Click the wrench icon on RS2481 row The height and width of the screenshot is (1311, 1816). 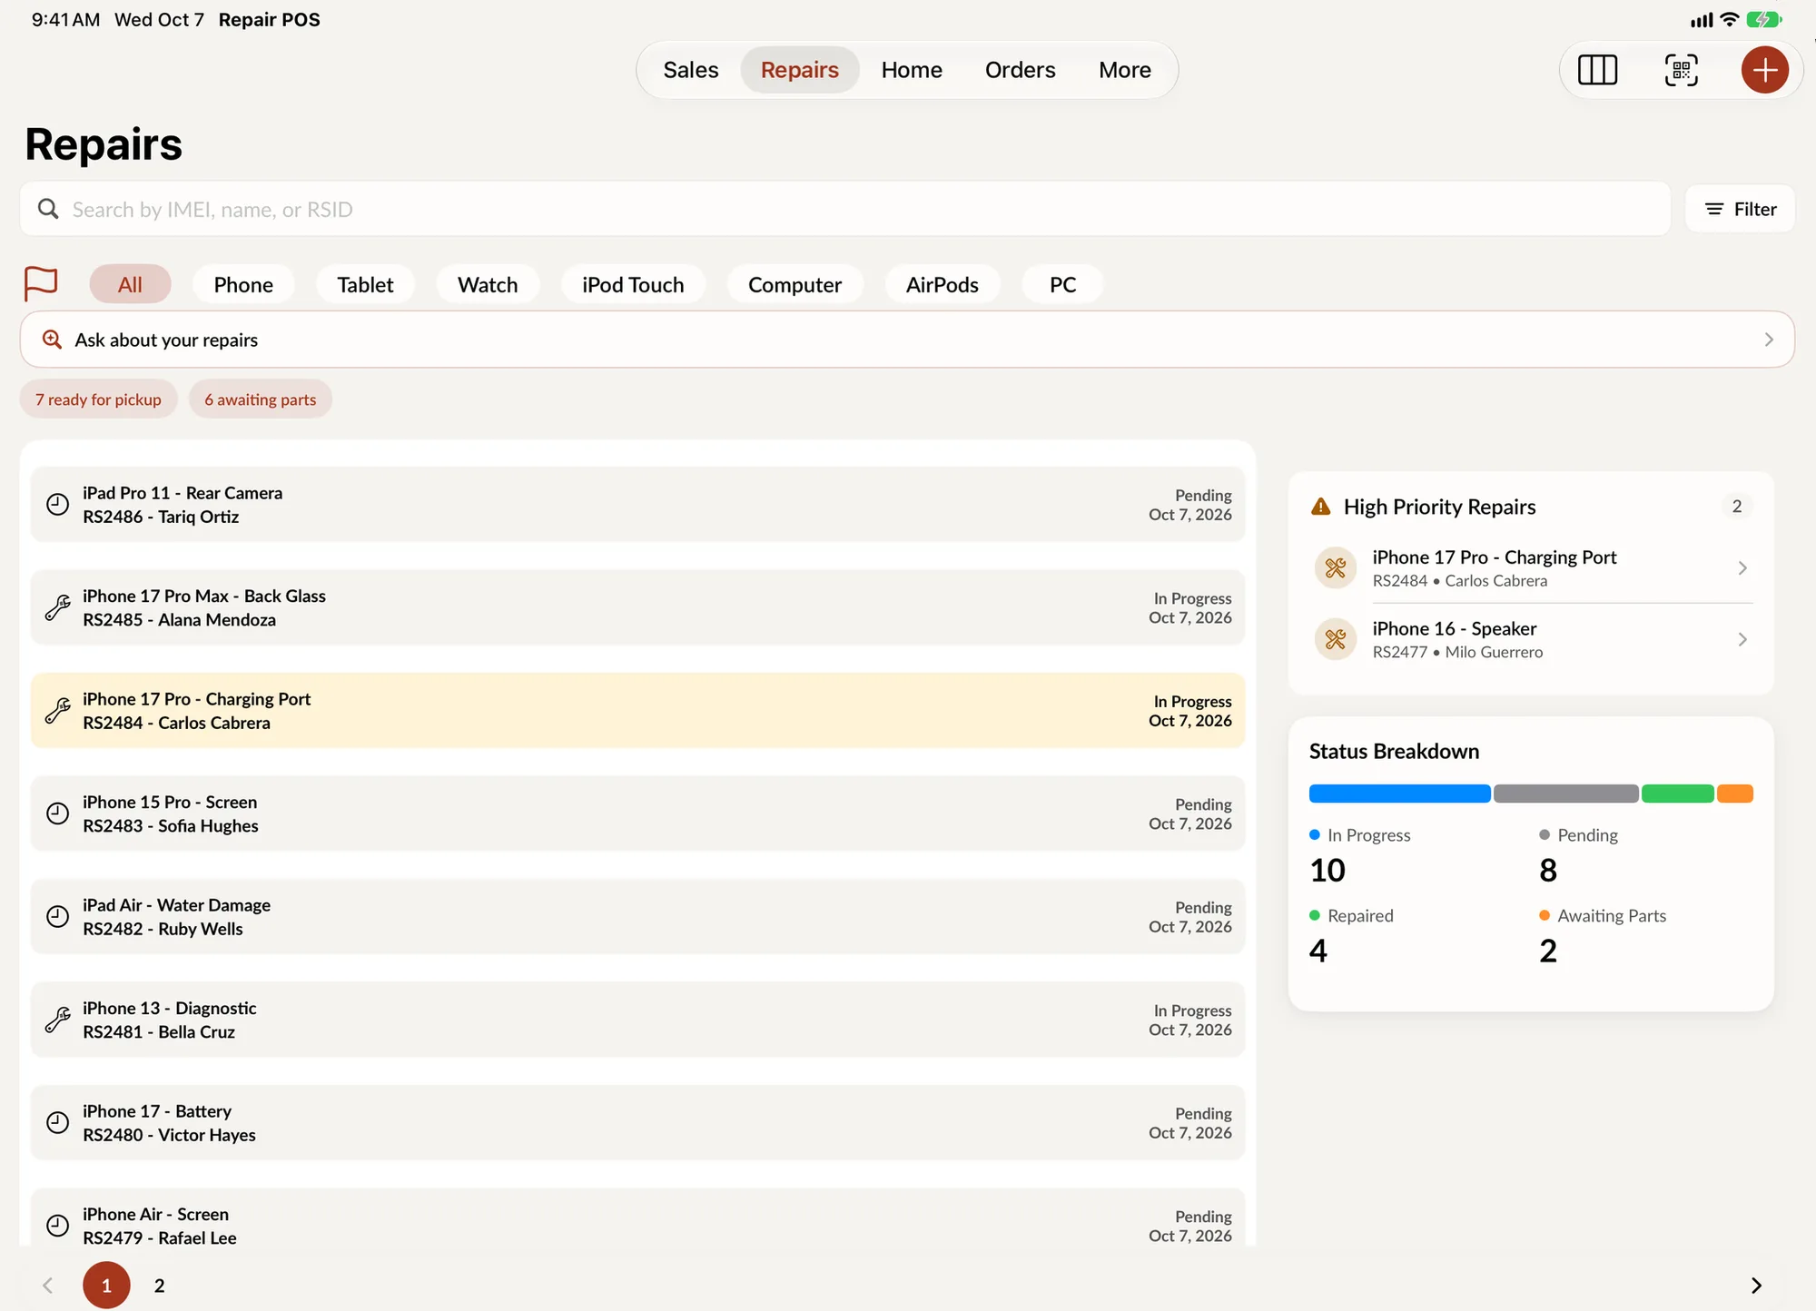pyautogui.click(x=57, y=1020)
